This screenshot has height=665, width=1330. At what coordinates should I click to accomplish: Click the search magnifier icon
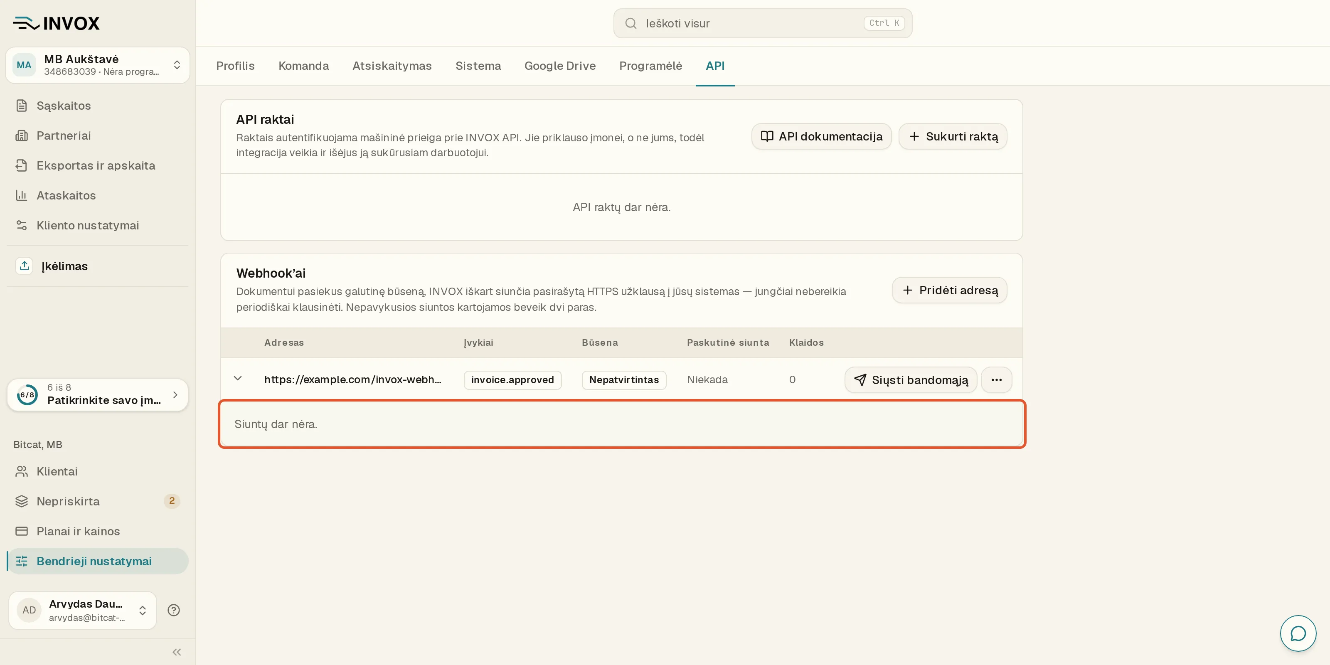tap(631, 23)
